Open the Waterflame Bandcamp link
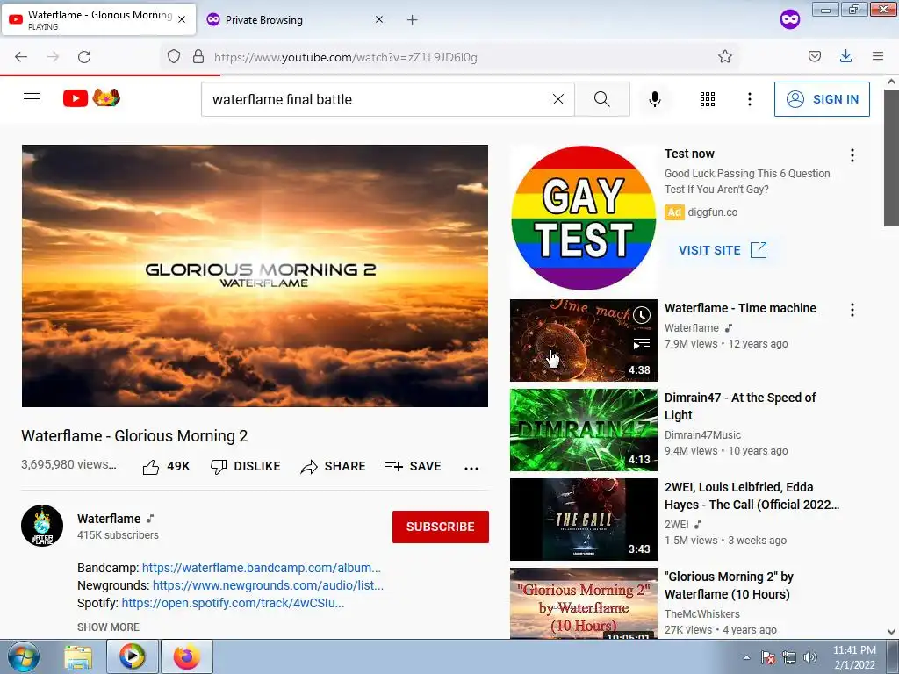 (262, 568)
